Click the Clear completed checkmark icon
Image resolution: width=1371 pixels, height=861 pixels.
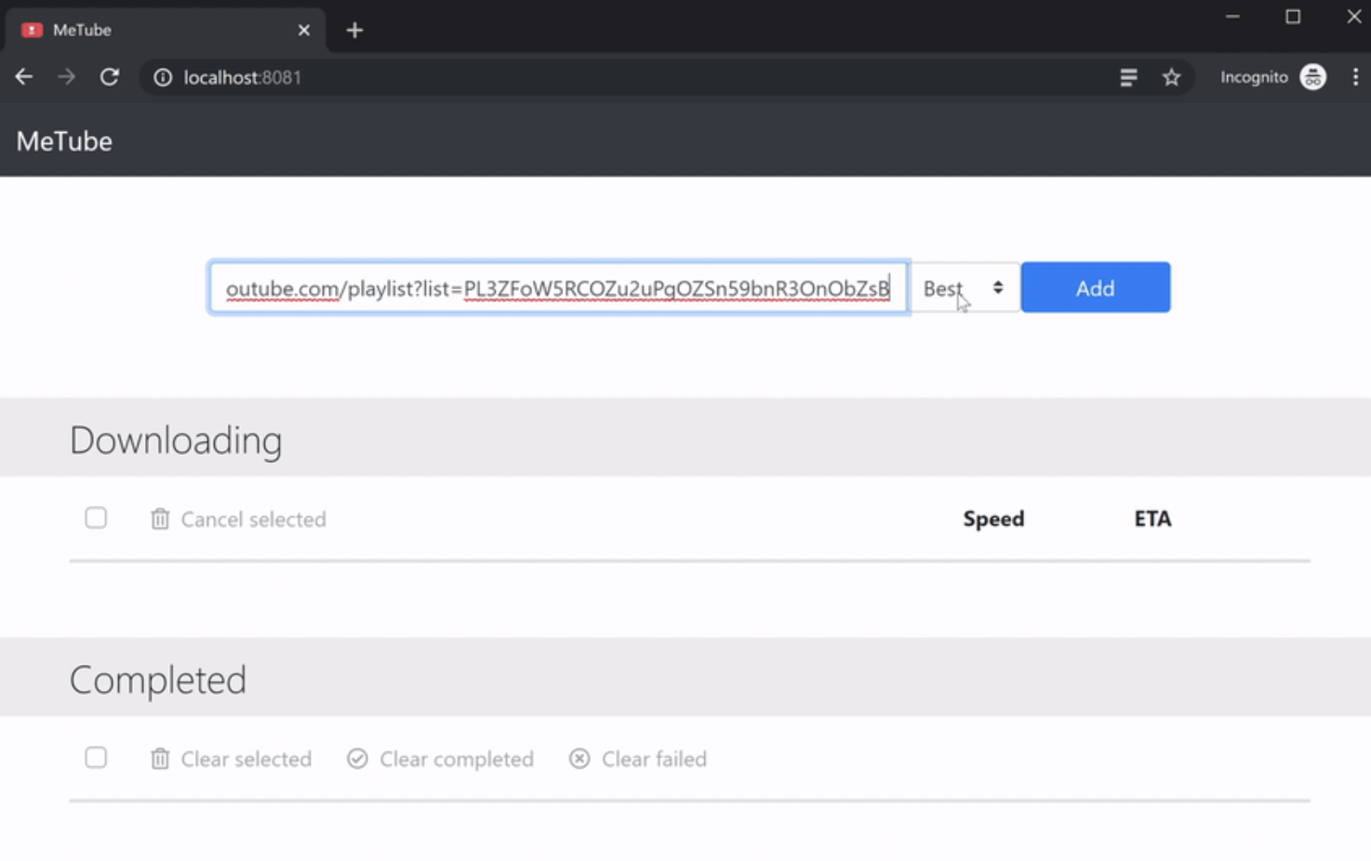pos(357,759)
